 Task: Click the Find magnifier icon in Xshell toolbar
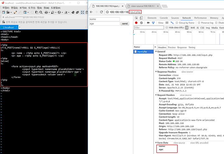click(41, 12)
